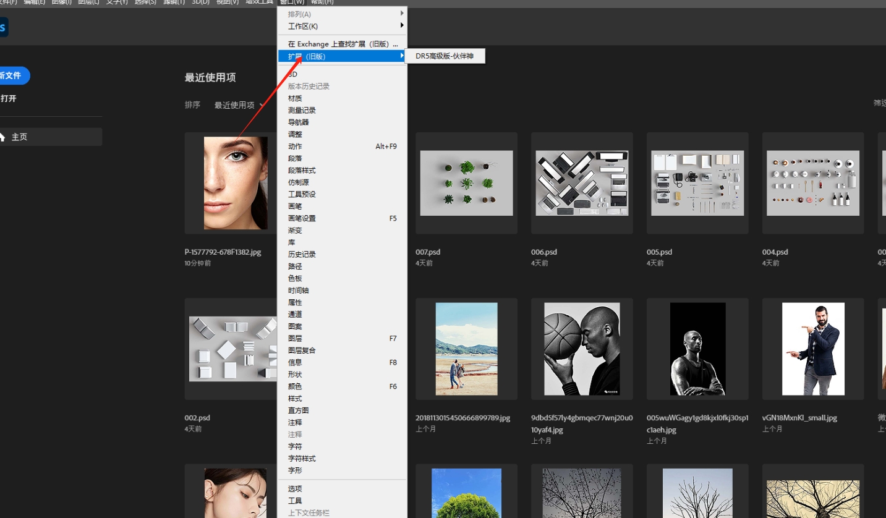Open the 图层 panel menu entry
The width and height of the screenshot is (886, 518).
[x=296, y=338]
